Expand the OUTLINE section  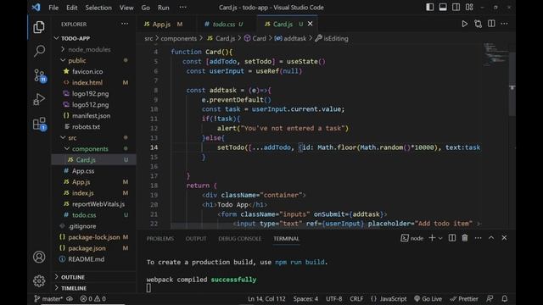(57, 277)
